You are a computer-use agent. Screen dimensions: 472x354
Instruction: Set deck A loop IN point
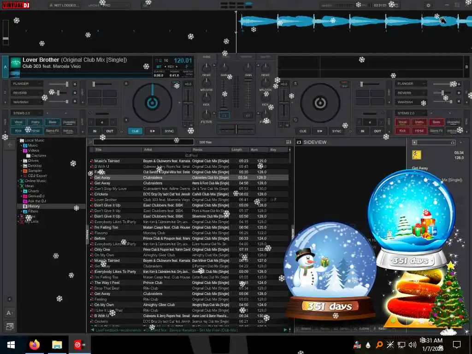click(x=94, y=131)
